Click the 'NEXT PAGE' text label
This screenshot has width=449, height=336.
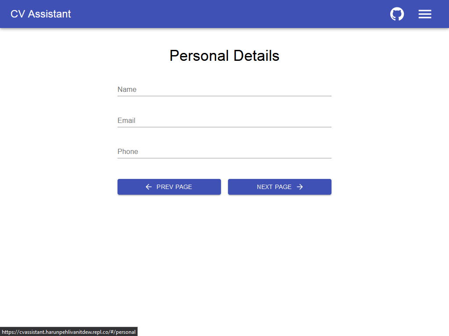[x=274, y=187]
